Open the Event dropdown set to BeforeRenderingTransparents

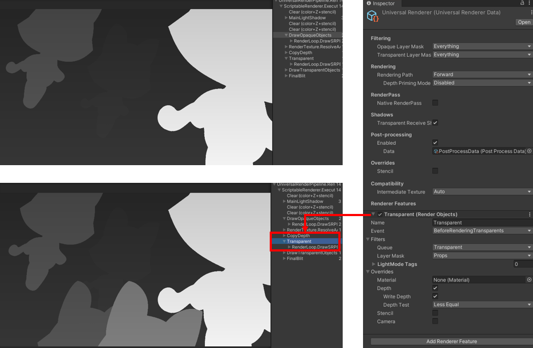point(482,231)
